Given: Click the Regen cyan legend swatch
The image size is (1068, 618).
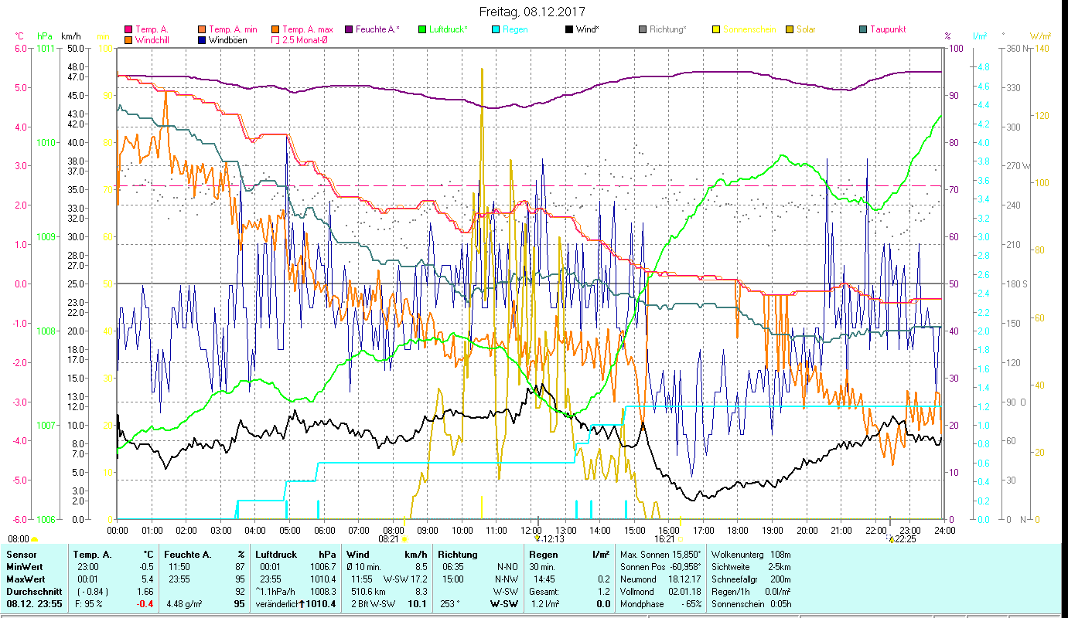Looking at the screenshot, I should pos(495,29).
